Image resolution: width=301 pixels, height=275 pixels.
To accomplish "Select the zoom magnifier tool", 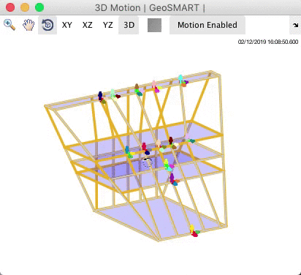I will point(9,25).
